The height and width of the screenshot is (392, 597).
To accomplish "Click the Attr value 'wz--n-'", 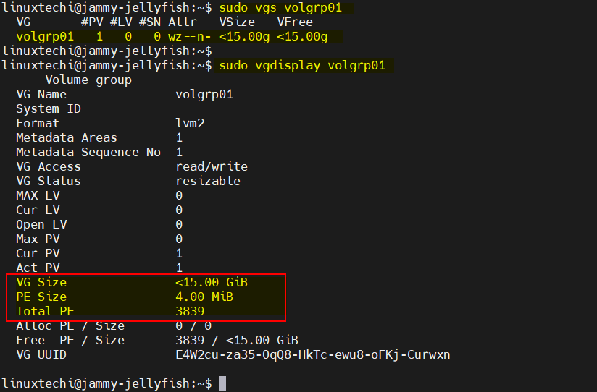I will pos(189,36).
